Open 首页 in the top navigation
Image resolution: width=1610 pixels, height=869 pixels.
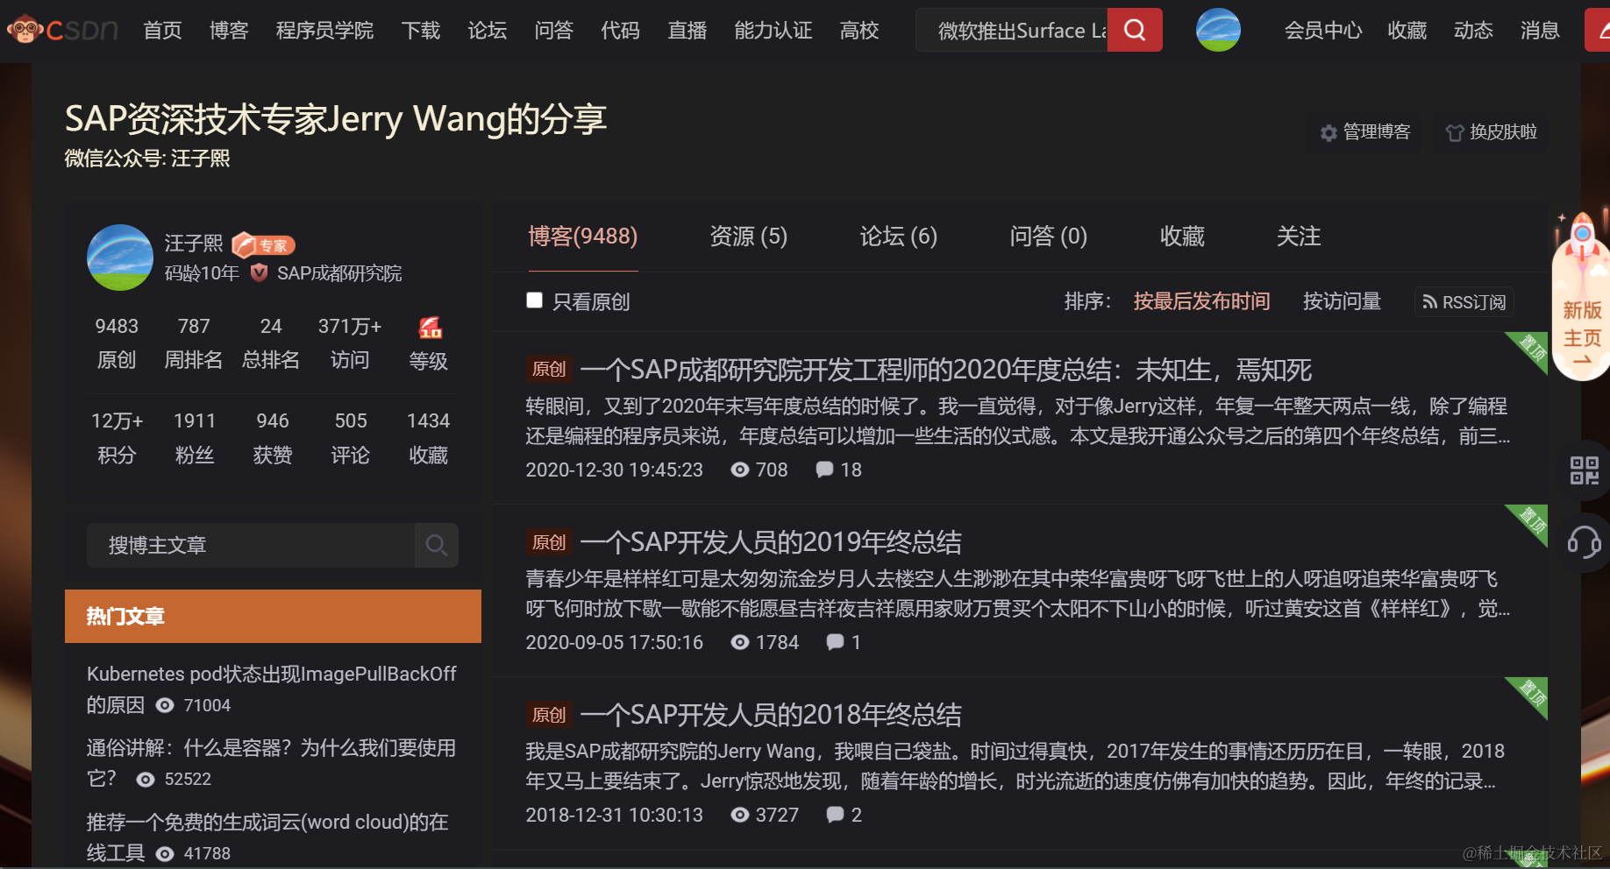[162, 31]
